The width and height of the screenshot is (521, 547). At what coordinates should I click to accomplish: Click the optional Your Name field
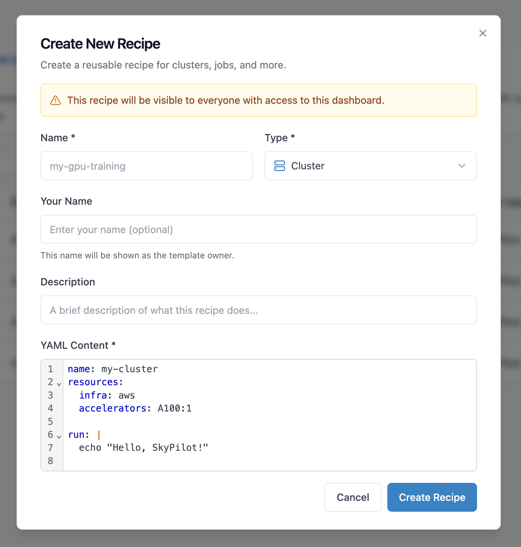pos(259,229)
